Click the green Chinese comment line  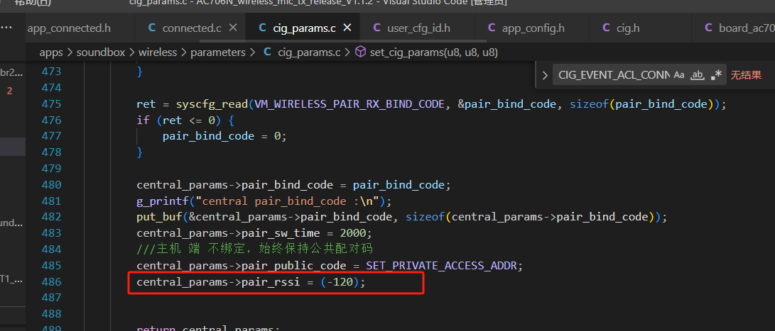(254, 249)
